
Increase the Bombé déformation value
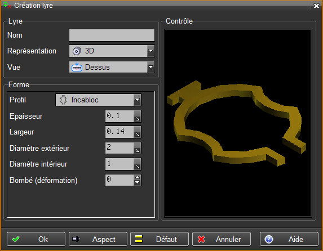(x=137, y=177)
